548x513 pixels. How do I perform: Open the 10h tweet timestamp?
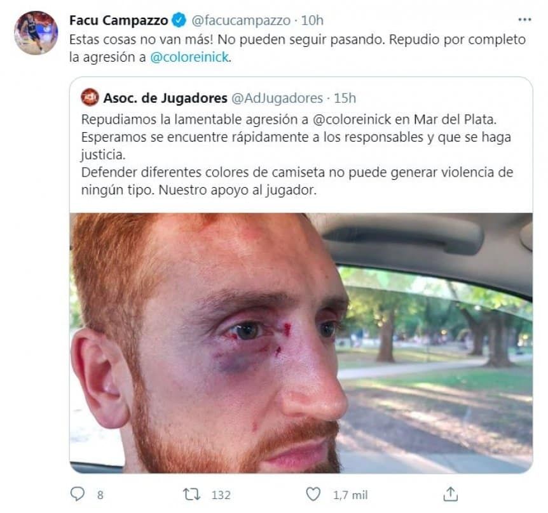(312, 20)
